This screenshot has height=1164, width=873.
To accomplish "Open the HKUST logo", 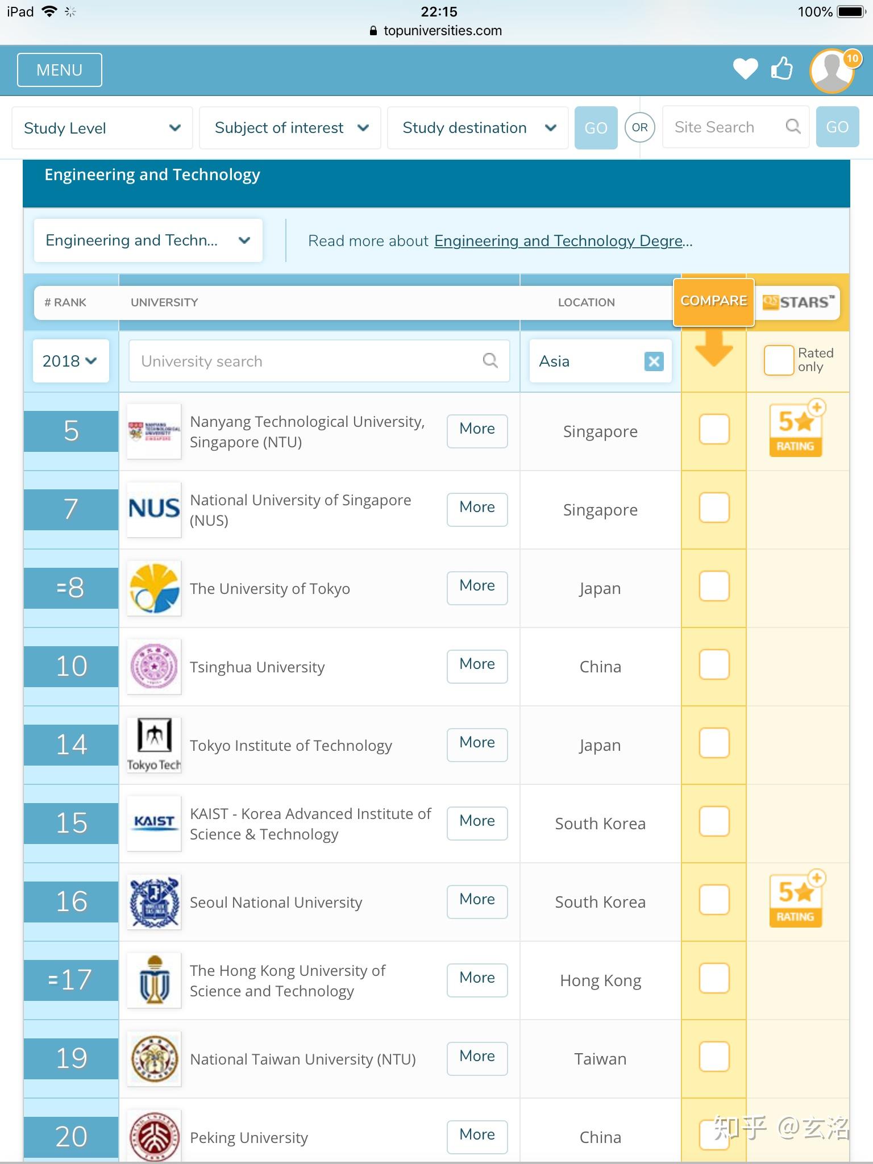I will coord(154,980).
